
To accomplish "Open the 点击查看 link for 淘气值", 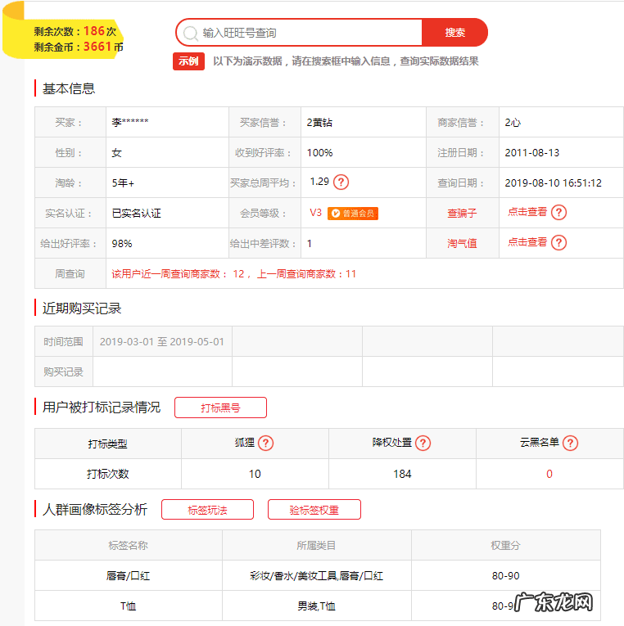I will [527, 242].
